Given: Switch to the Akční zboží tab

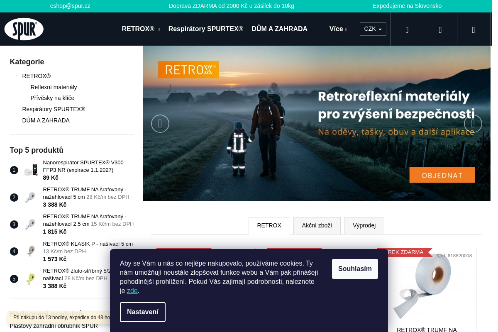Looking at the screenshot, I should (x=317, y=225).
